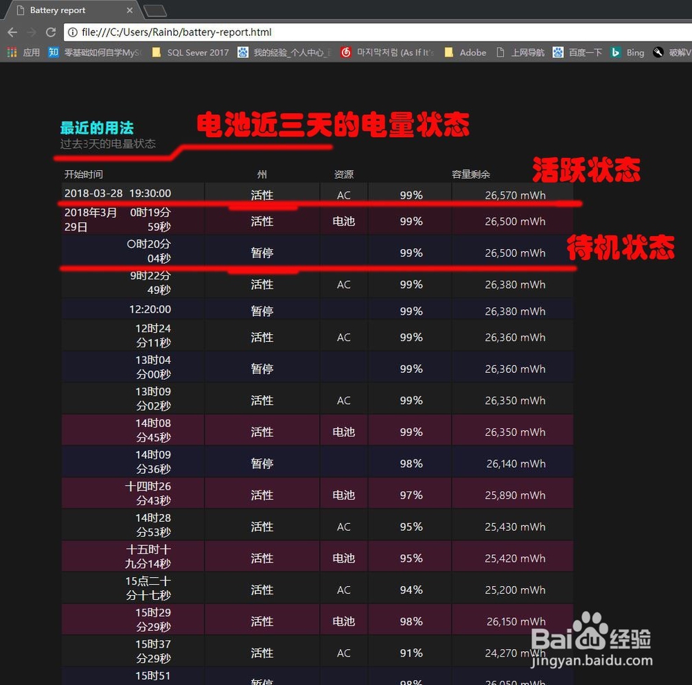Viewport: 692px width, 685px height.
Task: Click the page info icon in address bar
Action: point(73,32)
